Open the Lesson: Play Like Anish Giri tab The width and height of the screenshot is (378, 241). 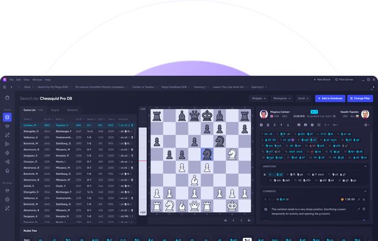pos(228,87)
